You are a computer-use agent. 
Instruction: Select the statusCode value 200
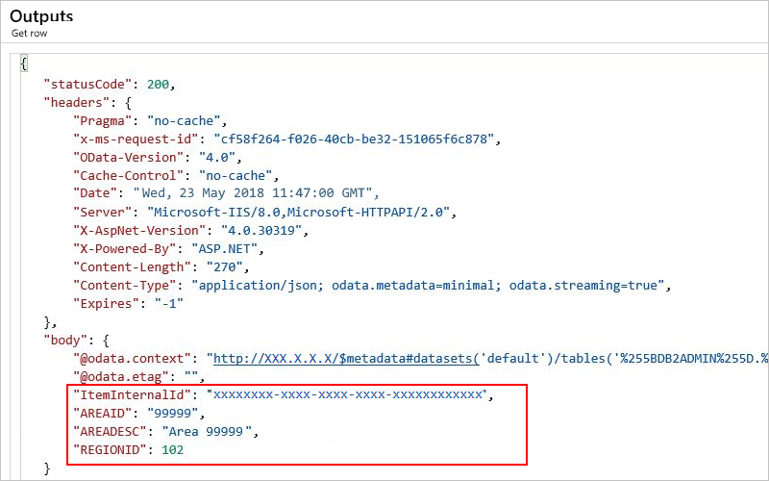pos(158,85)
